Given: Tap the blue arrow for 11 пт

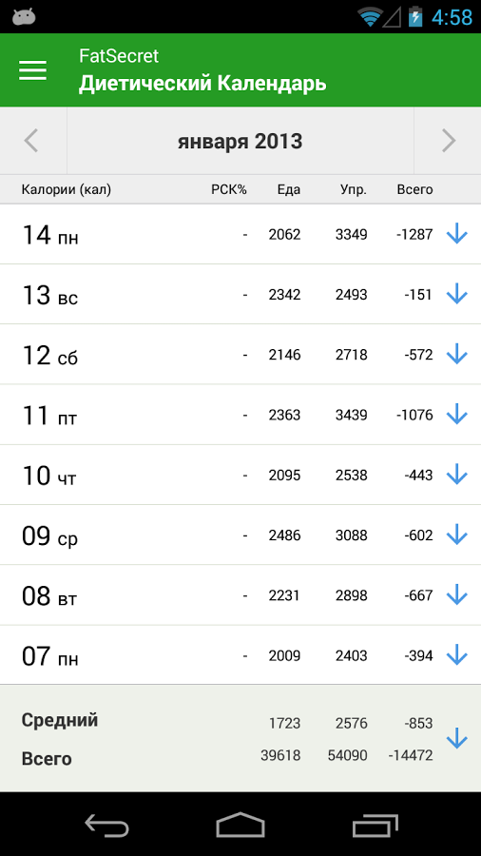Looking at the screenshot, I should point(457,415).
